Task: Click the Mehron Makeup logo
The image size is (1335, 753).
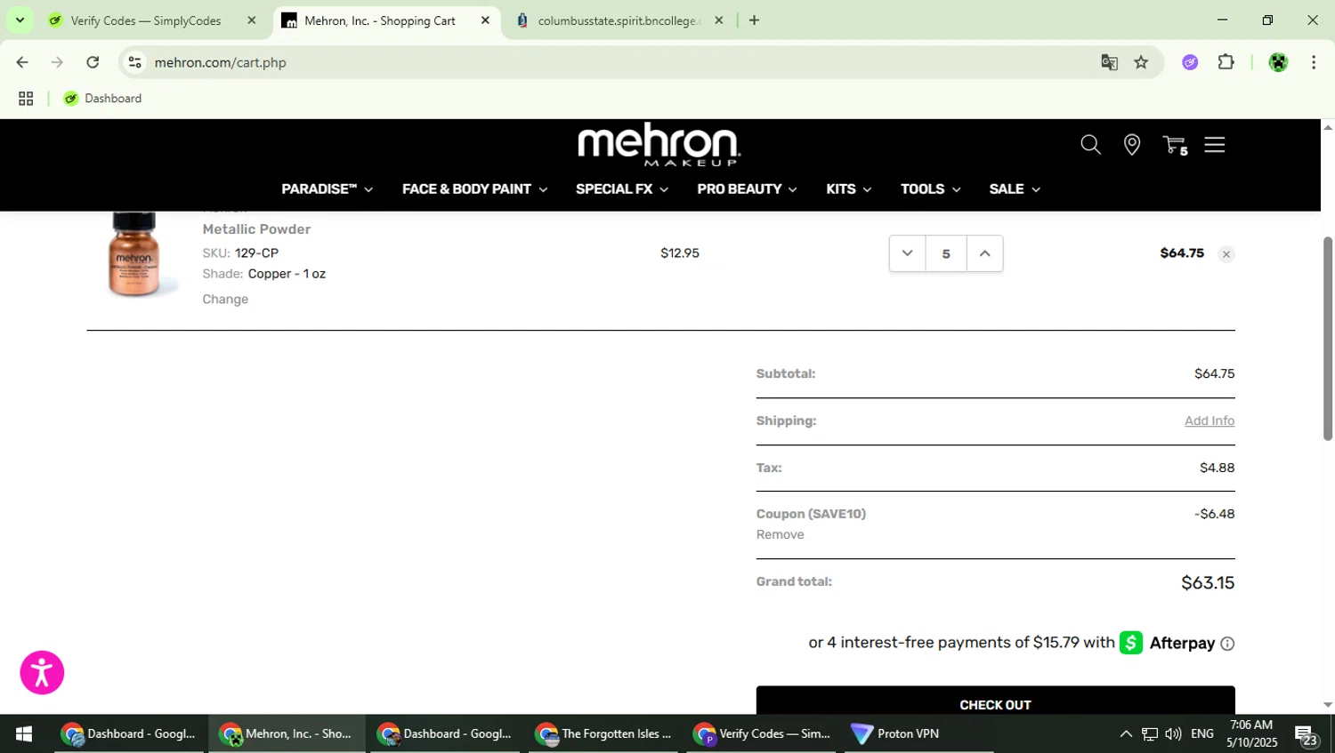Action: tap(659, 144)
